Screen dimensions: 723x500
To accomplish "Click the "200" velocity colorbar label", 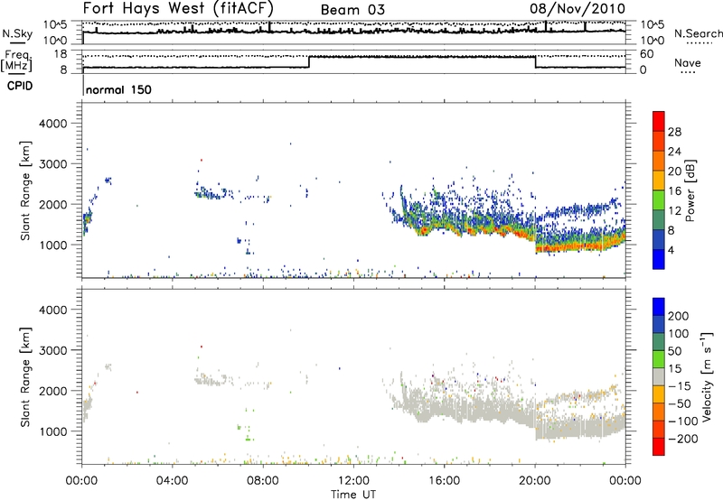I will (x=678, y=316).
